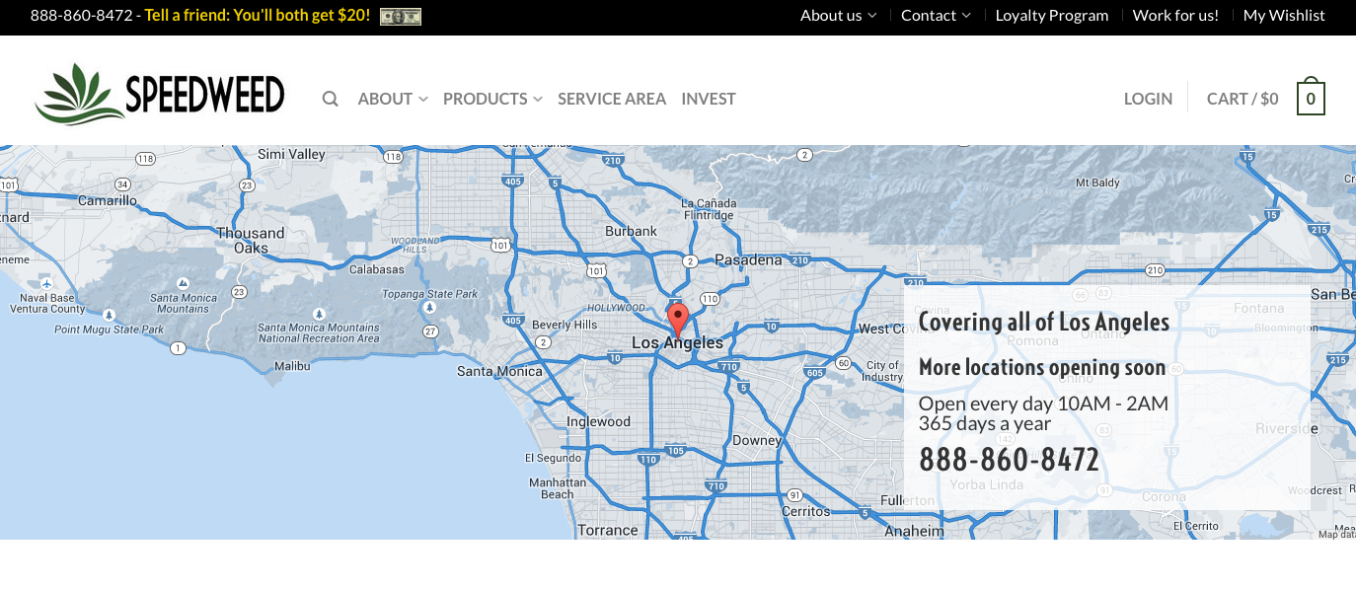This screenshot has width=1356, height=589.
Task: Open My Wishlist
Action: click(1284, 16)
